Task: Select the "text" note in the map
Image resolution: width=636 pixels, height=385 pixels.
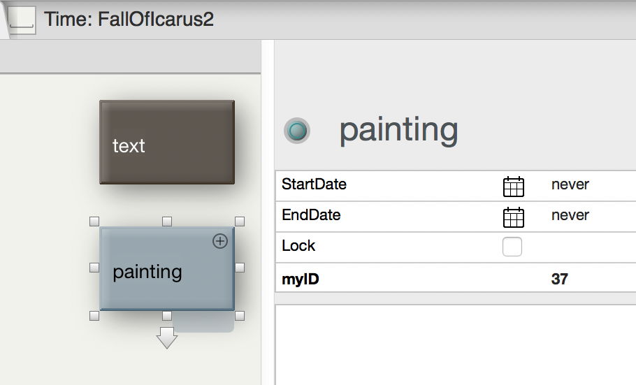Action: (x=166, y=143)
